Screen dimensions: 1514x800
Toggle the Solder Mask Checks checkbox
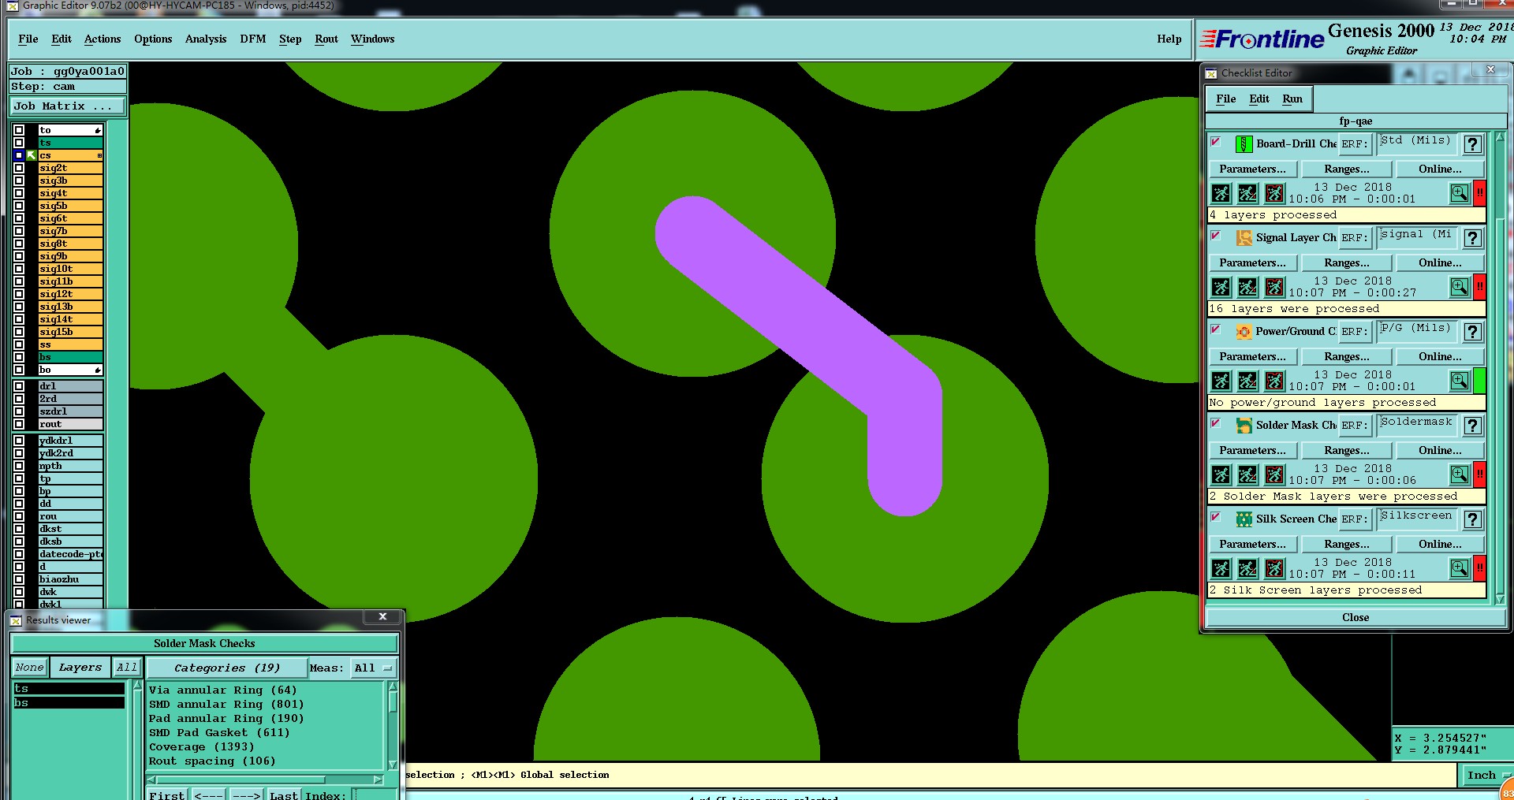[x=1215, y=423]
